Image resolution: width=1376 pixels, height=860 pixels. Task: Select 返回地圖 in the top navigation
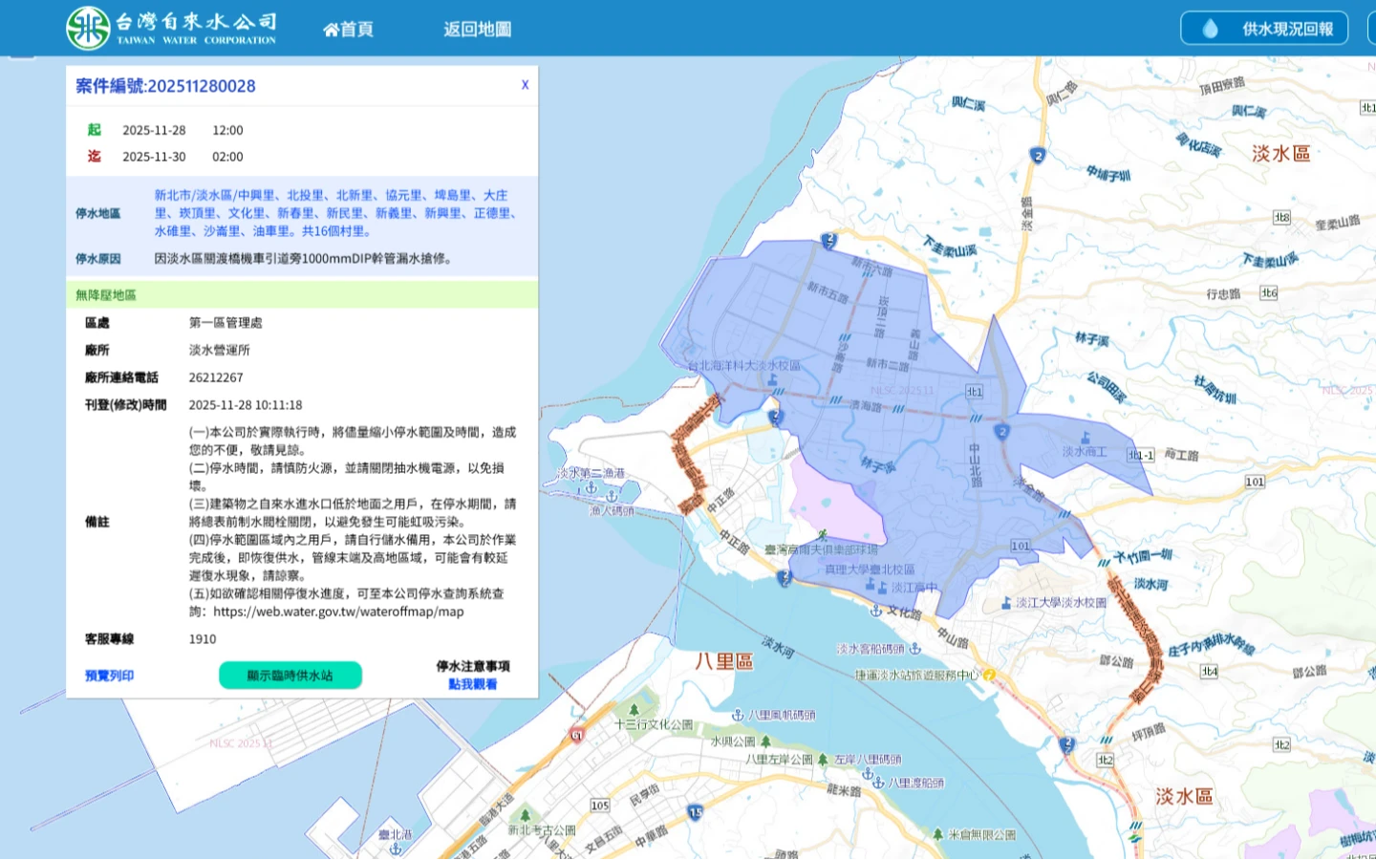tap(477, 30)
